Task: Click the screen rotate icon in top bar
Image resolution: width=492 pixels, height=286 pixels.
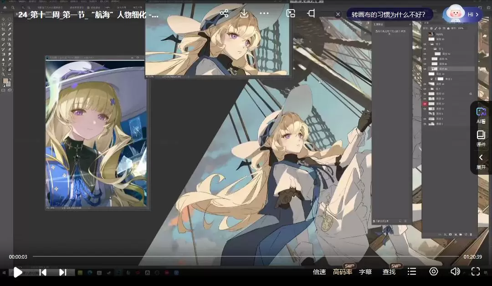Action: 311,13
